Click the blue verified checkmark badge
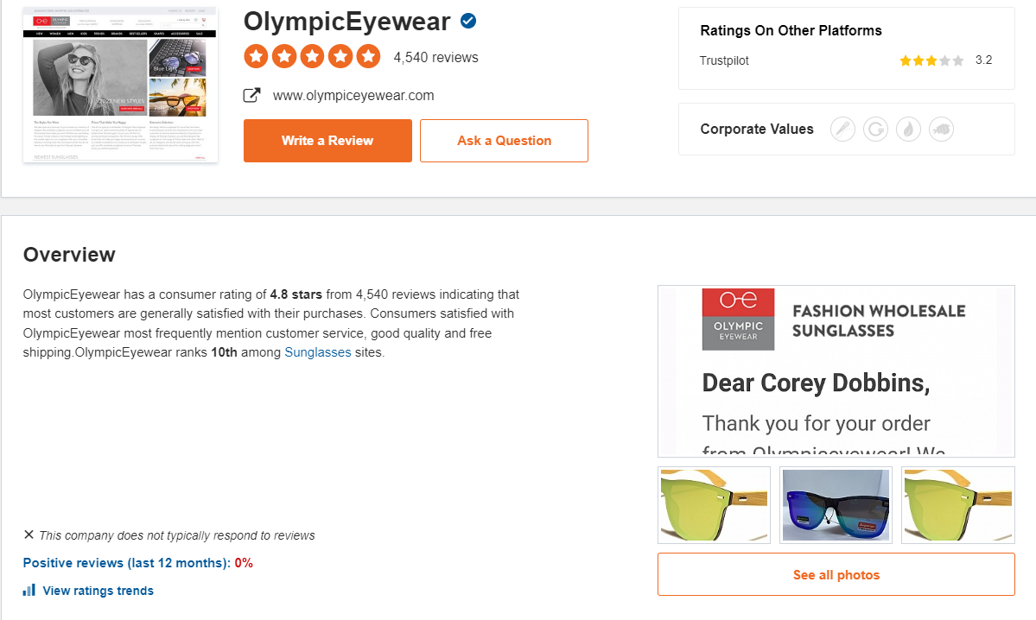Screen dimensions: 1036x620 point(468,21)
